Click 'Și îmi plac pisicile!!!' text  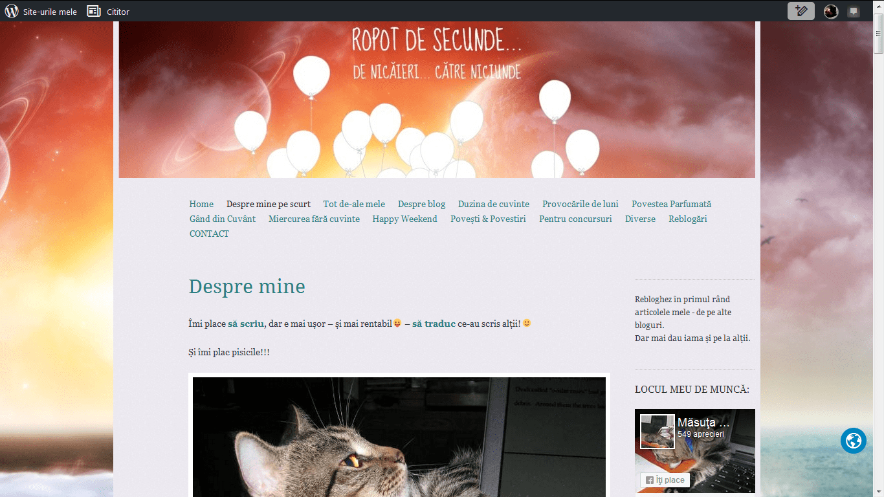coord(229,353)
